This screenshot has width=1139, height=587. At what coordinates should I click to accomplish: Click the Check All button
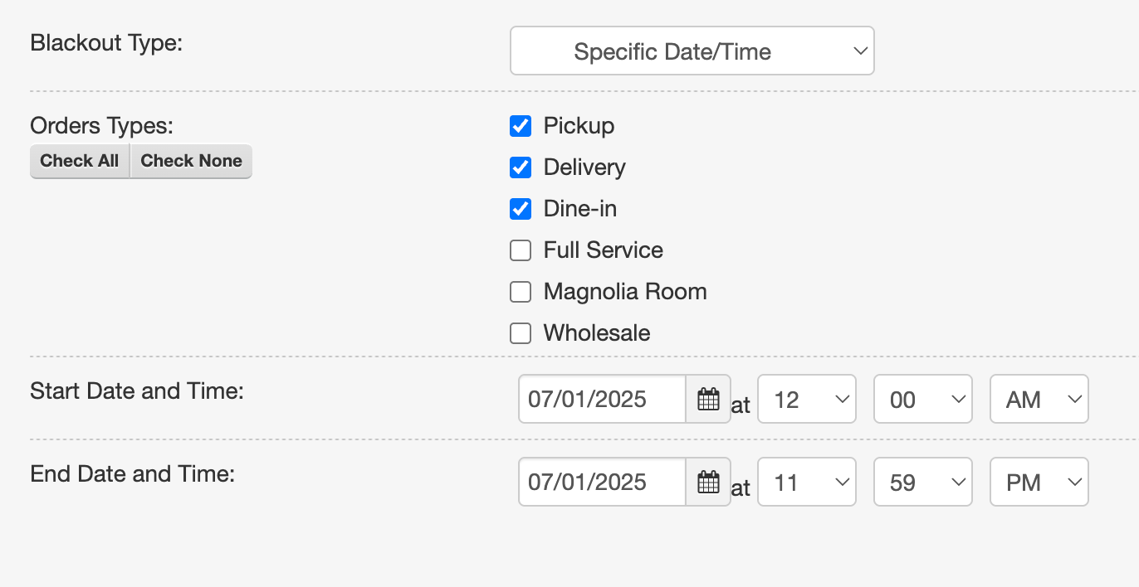pos(80,161)
